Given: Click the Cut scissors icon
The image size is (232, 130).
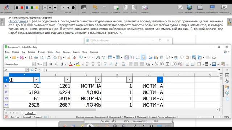Looking at the screenshot, I should (x=49, y=57).
